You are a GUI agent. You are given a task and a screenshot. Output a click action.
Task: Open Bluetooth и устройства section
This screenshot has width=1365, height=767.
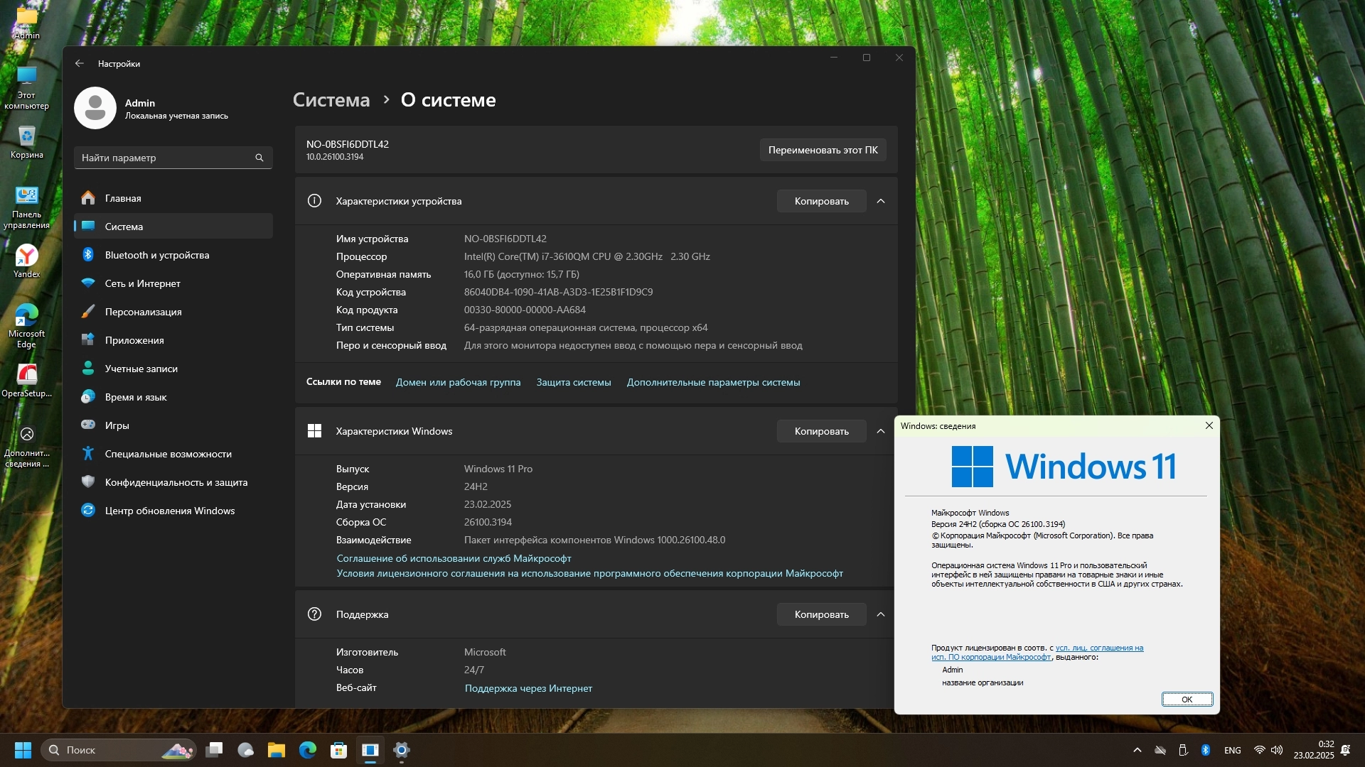coord(156,255)
